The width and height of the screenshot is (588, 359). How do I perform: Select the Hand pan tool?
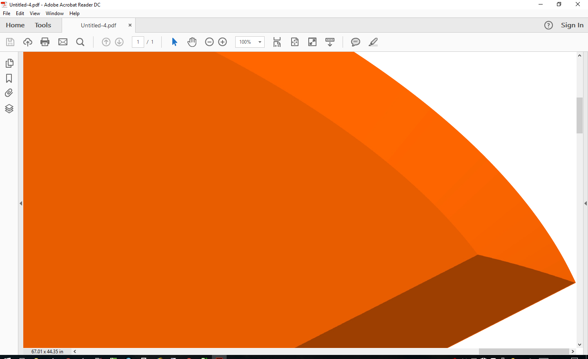coord(192,42)
